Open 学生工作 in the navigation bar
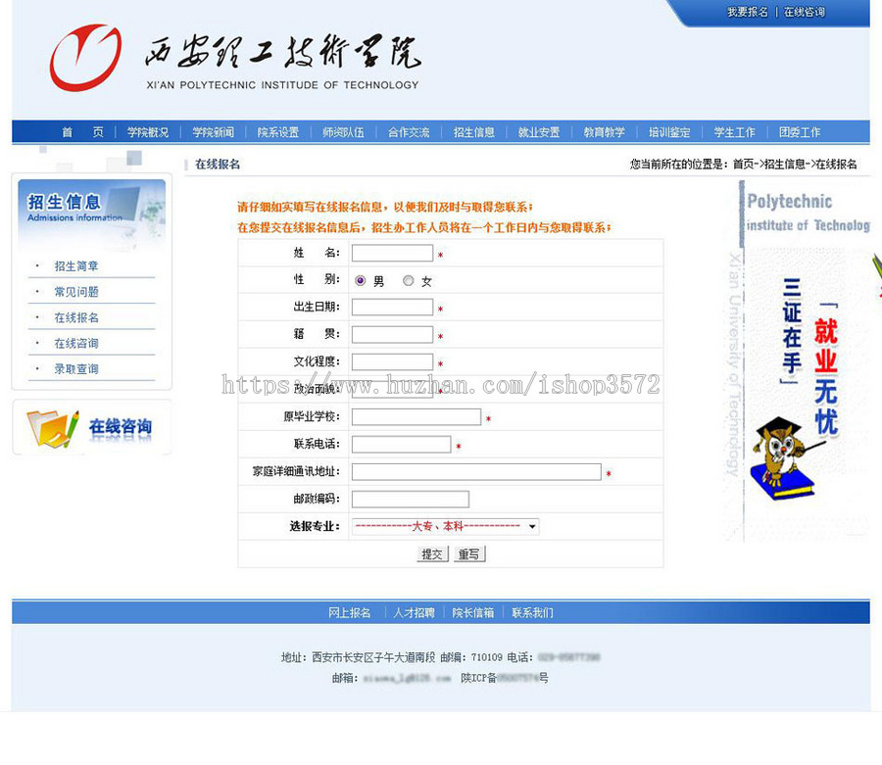 pyautogui.click(x=735, y=132)
